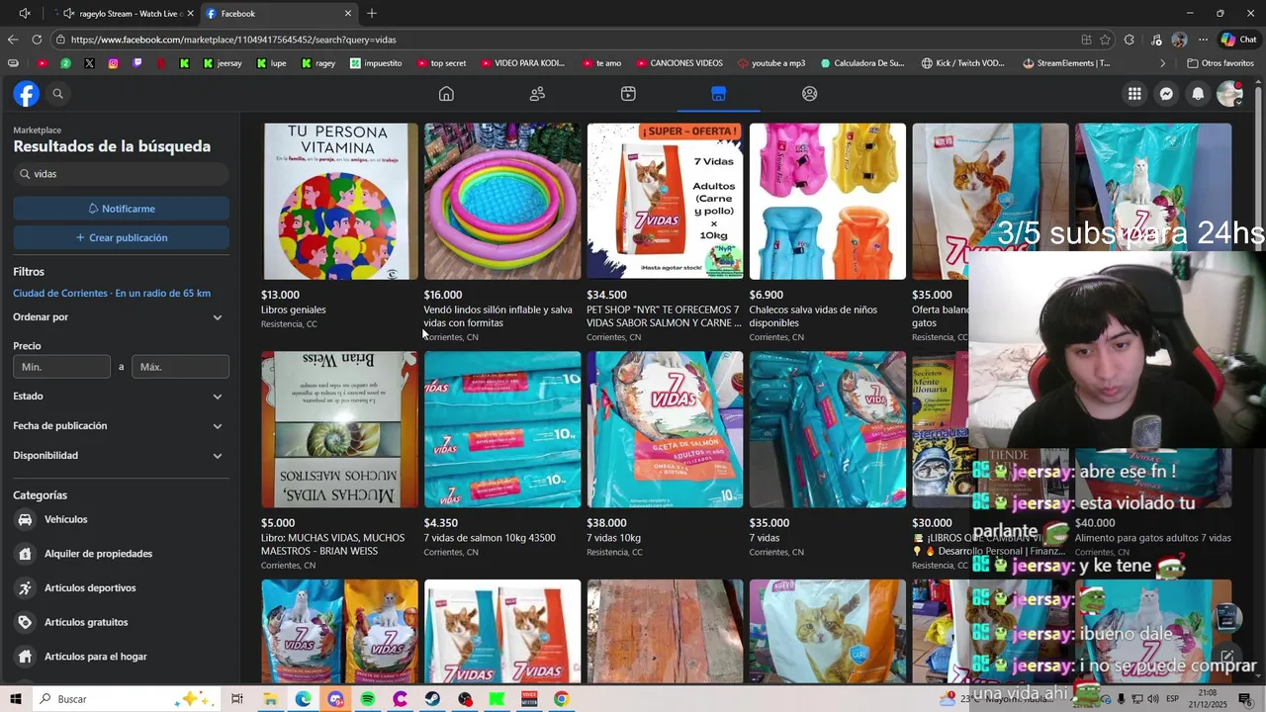This screenshot has width=1266, height=712.
Task: Click the Crear publicación button
Action: pyautogui.click(x=121, y=237)
